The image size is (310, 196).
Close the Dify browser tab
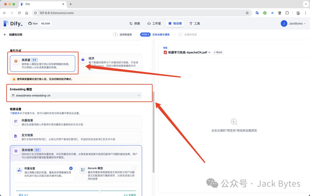tap(63, 4)
